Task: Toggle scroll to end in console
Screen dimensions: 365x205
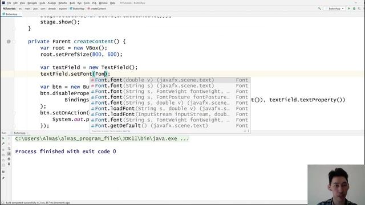Action: [9, 154]
